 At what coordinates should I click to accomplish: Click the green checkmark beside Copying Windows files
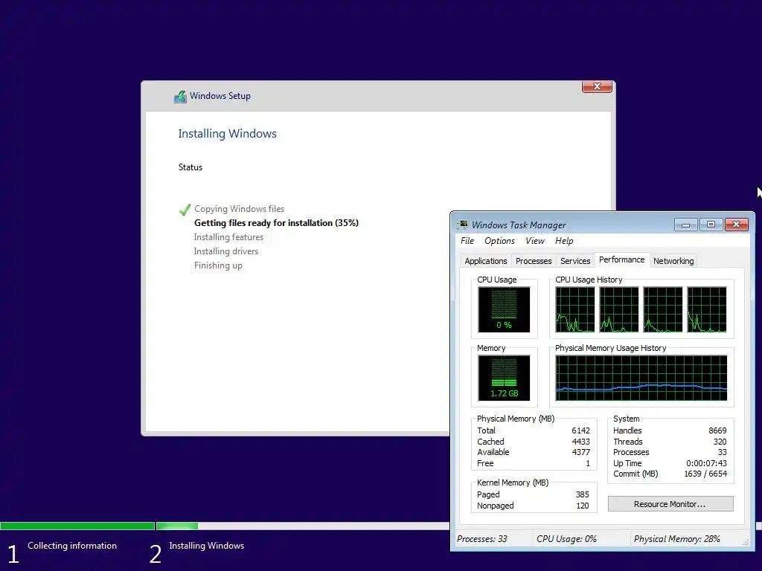pos(185,209)
